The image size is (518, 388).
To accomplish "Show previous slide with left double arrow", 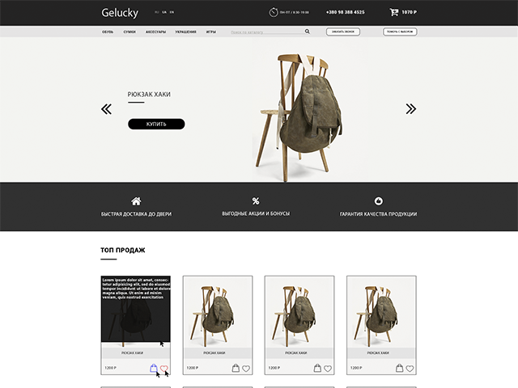I will 106,109.
